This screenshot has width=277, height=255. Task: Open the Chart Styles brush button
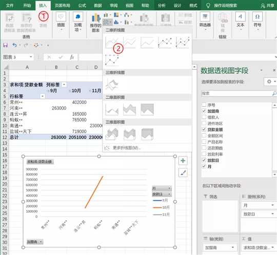[x=183, y=173]
